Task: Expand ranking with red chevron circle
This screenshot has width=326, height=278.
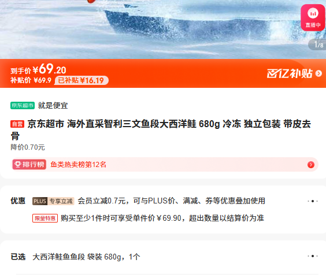Action: pos(311,165)
